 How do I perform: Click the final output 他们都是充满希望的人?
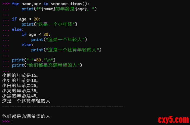coord(26,116)
